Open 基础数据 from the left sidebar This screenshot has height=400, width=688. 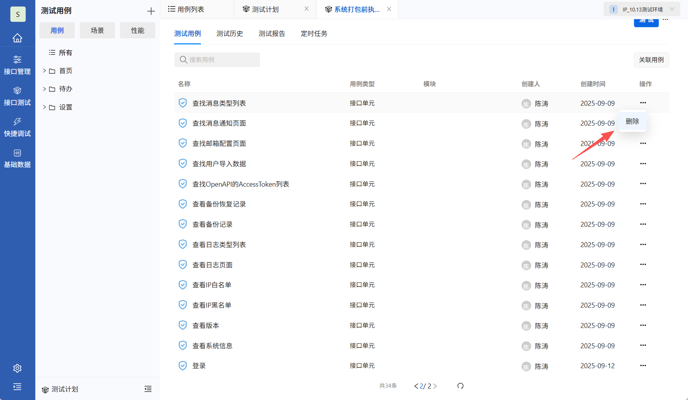(17, 158)
